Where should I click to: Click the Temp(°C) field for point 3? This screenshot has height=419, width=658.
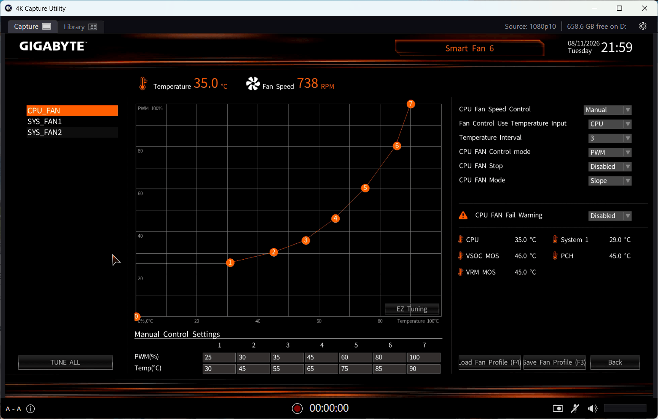point(287,369)
